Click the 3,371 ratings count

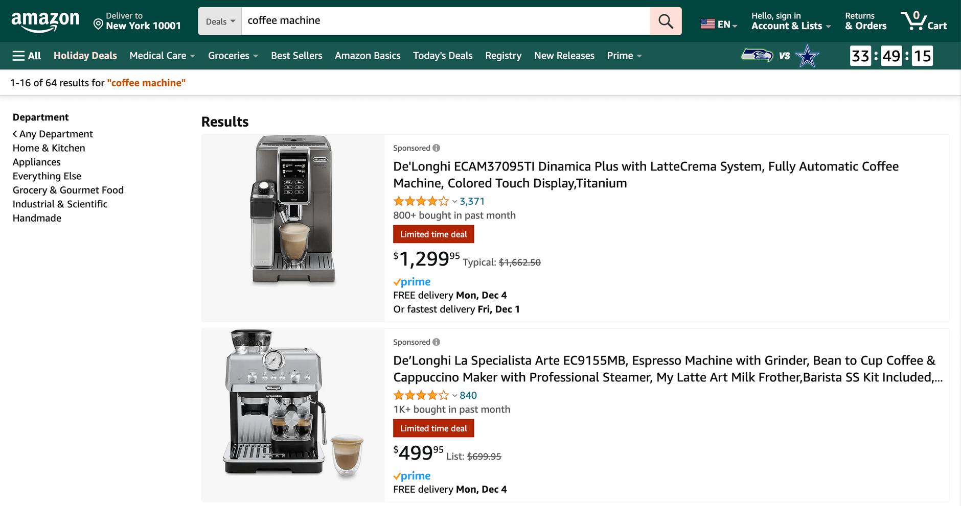pyautogui.click(x=472, y=201)
